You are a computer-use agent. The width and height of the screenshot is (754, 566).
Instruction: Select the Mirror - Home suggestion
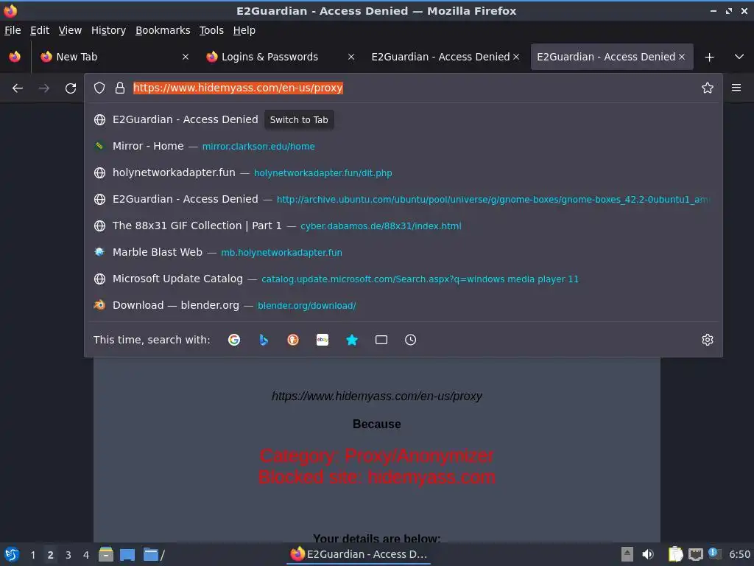tap(403, 147)
